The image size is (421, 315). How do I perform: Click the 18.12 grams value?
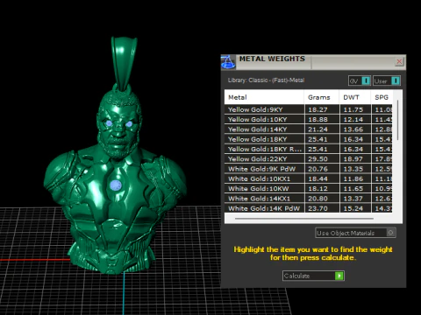(x=318, y=189)
